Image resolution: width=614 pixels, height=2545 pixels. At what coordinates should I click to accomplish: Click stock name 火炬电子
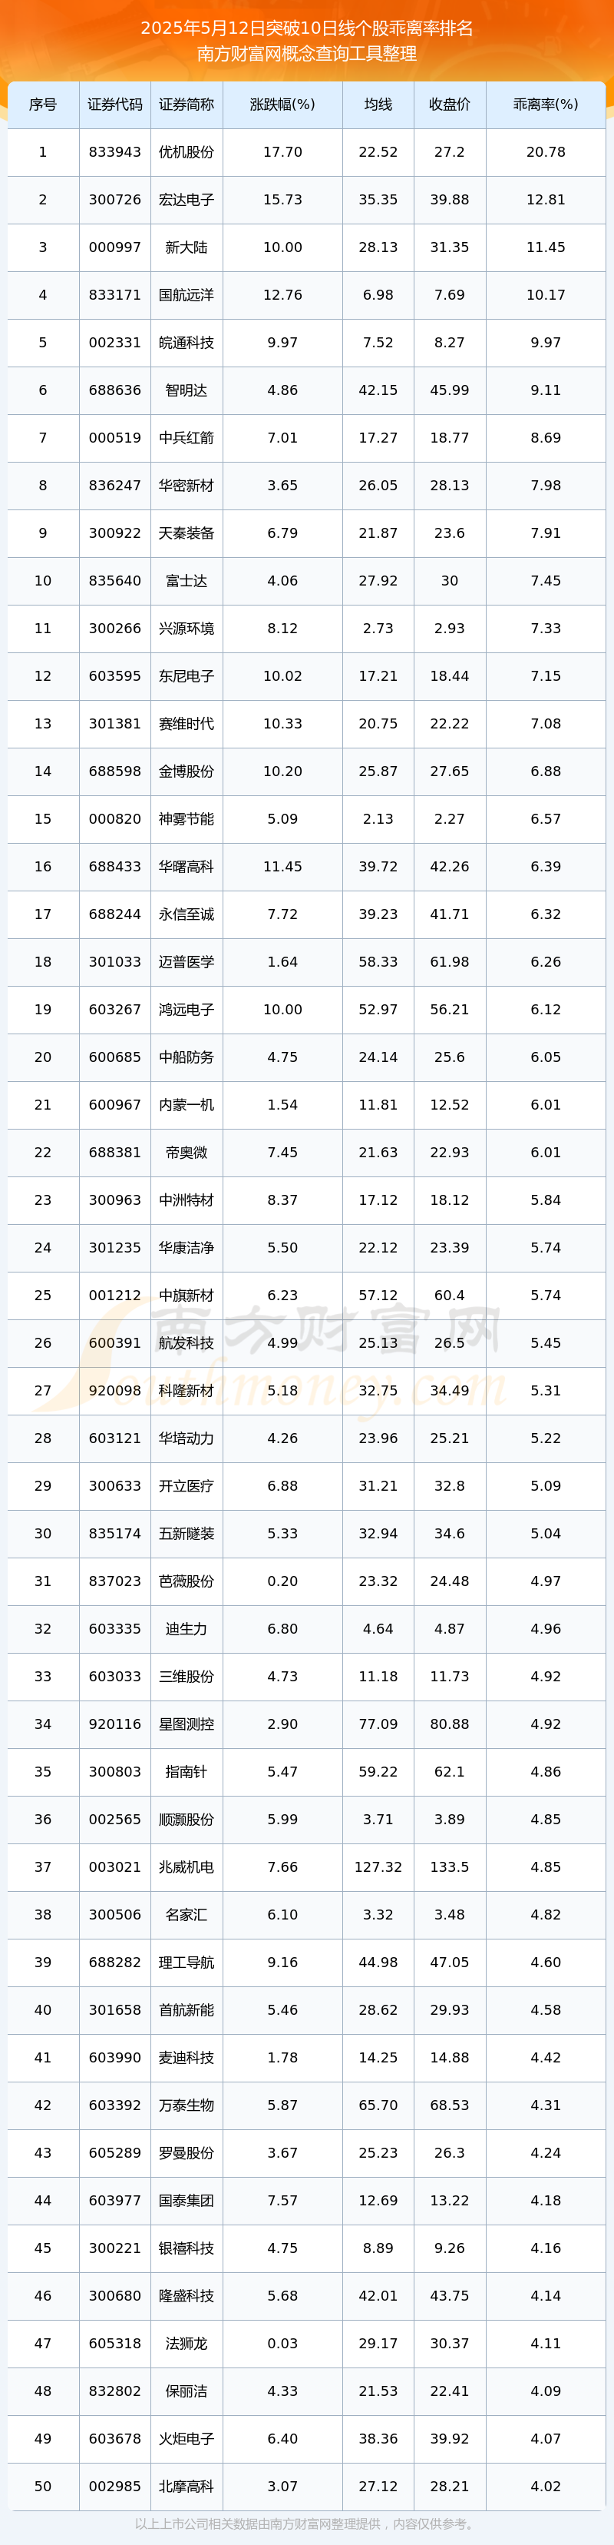pyautogui.click(x=187, y=2438)
